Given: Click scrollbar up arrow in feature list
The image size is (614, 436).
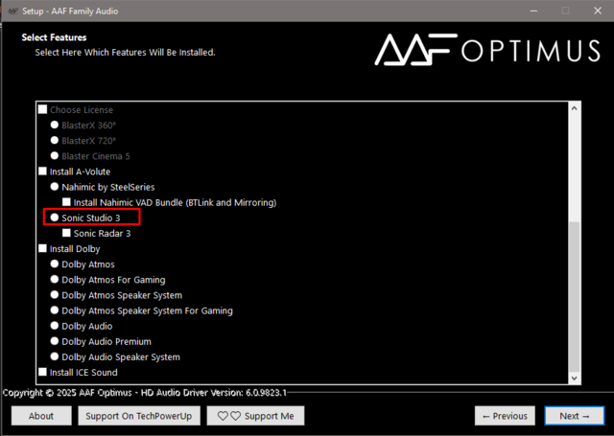Looking at the screenshot, I should coord(573,110).
